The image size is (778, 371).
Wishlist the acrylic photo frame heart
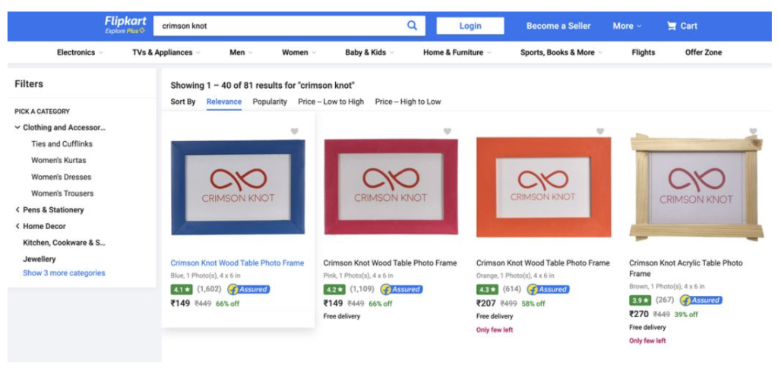pyautogui.click(x=753, y=132)
